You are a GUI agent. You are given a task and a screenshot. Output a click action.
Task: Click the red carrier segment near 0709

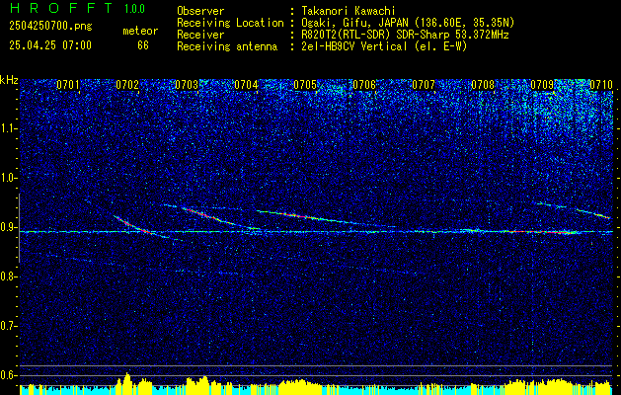[x=543, y=232]
